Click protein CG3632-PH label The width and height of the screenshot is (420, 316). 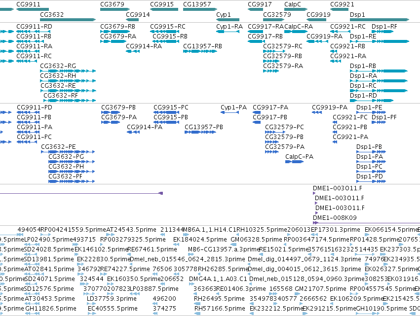66,167
